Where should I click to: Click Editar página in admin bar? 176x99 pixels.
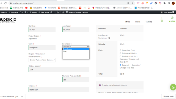click(43, 12)
